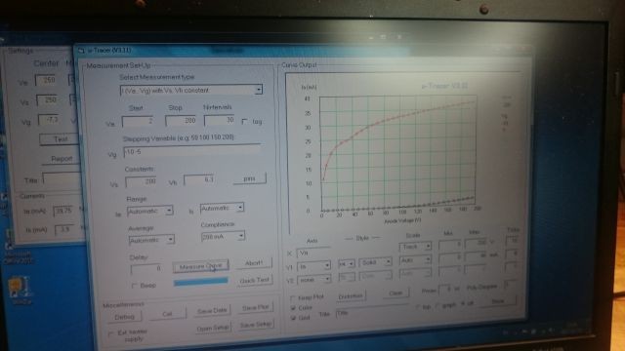Uncheck the Grid checkbox
This screenshot has height=351, width=625.
click(x=293, y=318)
